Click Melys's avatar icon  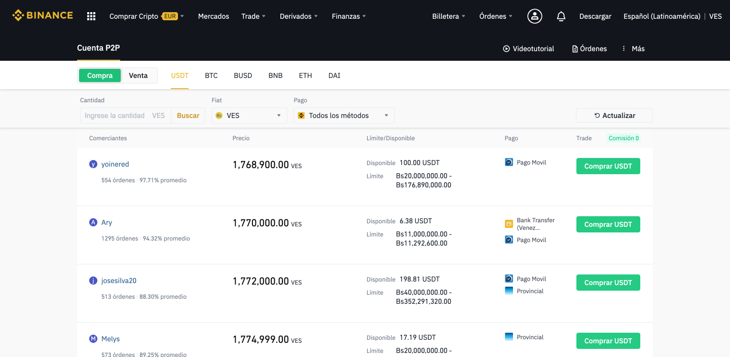(x=93, y=339)
